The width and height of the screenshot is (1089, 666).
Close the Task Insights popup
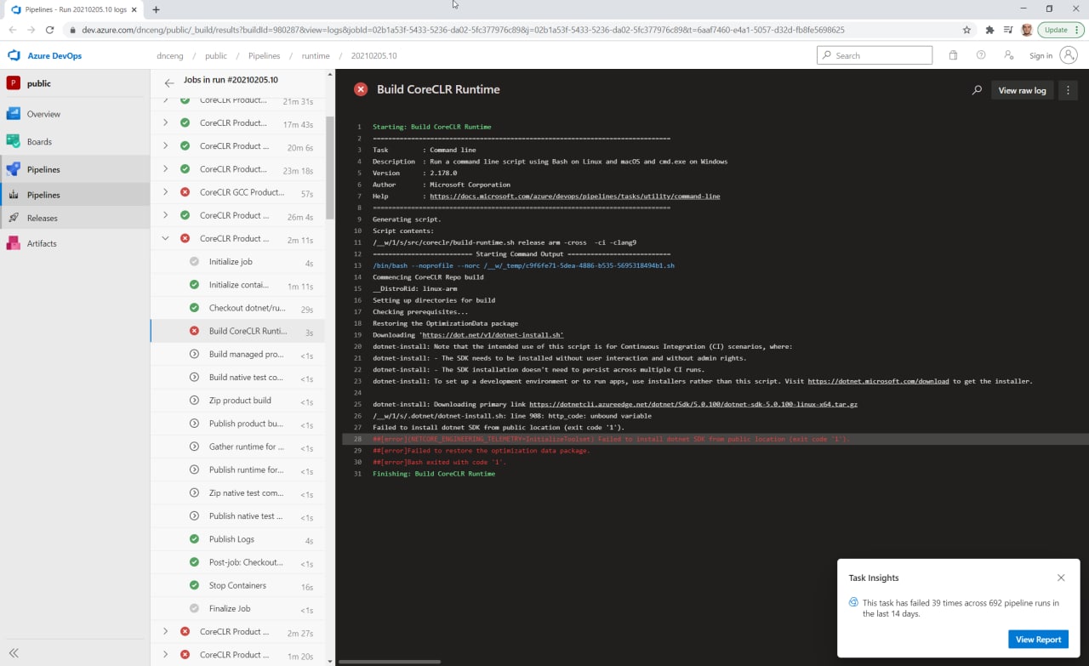point(1061,578)
